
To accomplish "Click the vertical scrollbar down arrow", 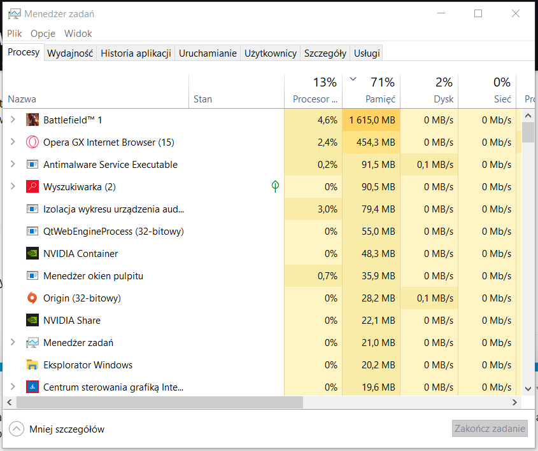I will (528, 387).
